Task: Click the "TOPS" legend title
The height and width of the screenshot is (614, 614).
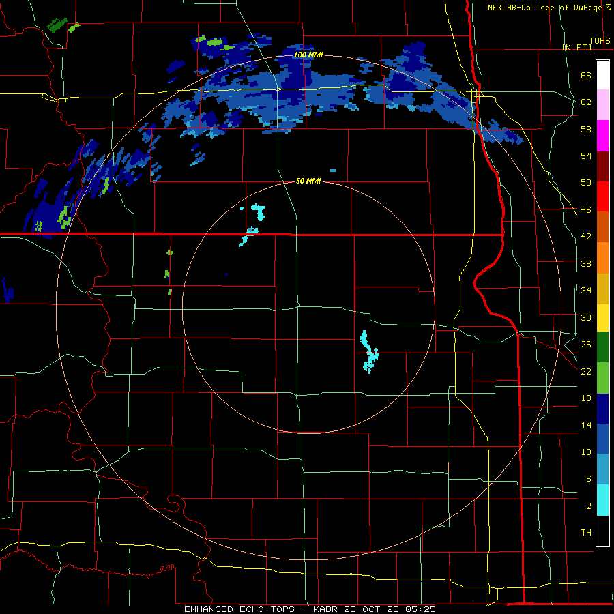Action: (x=600, y=41)
